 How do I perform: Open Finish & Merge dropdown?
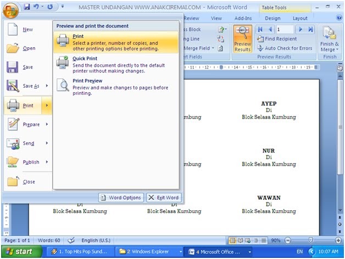tap(330, 39)
